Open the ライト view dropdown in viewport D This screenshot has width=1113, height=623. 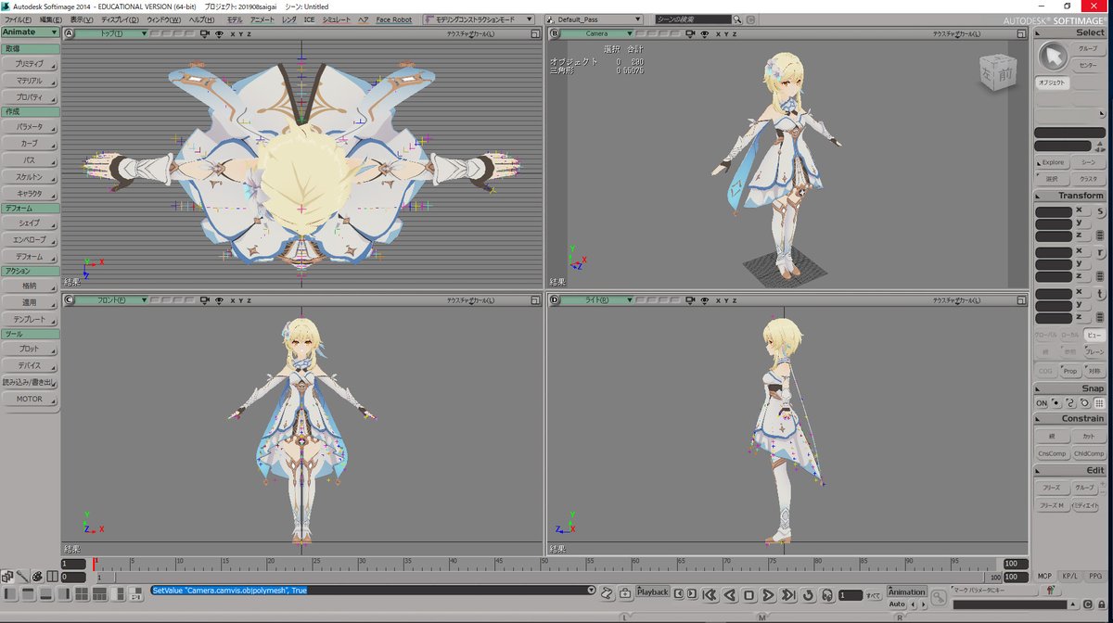pyautogui.click(x=596, y=299)
